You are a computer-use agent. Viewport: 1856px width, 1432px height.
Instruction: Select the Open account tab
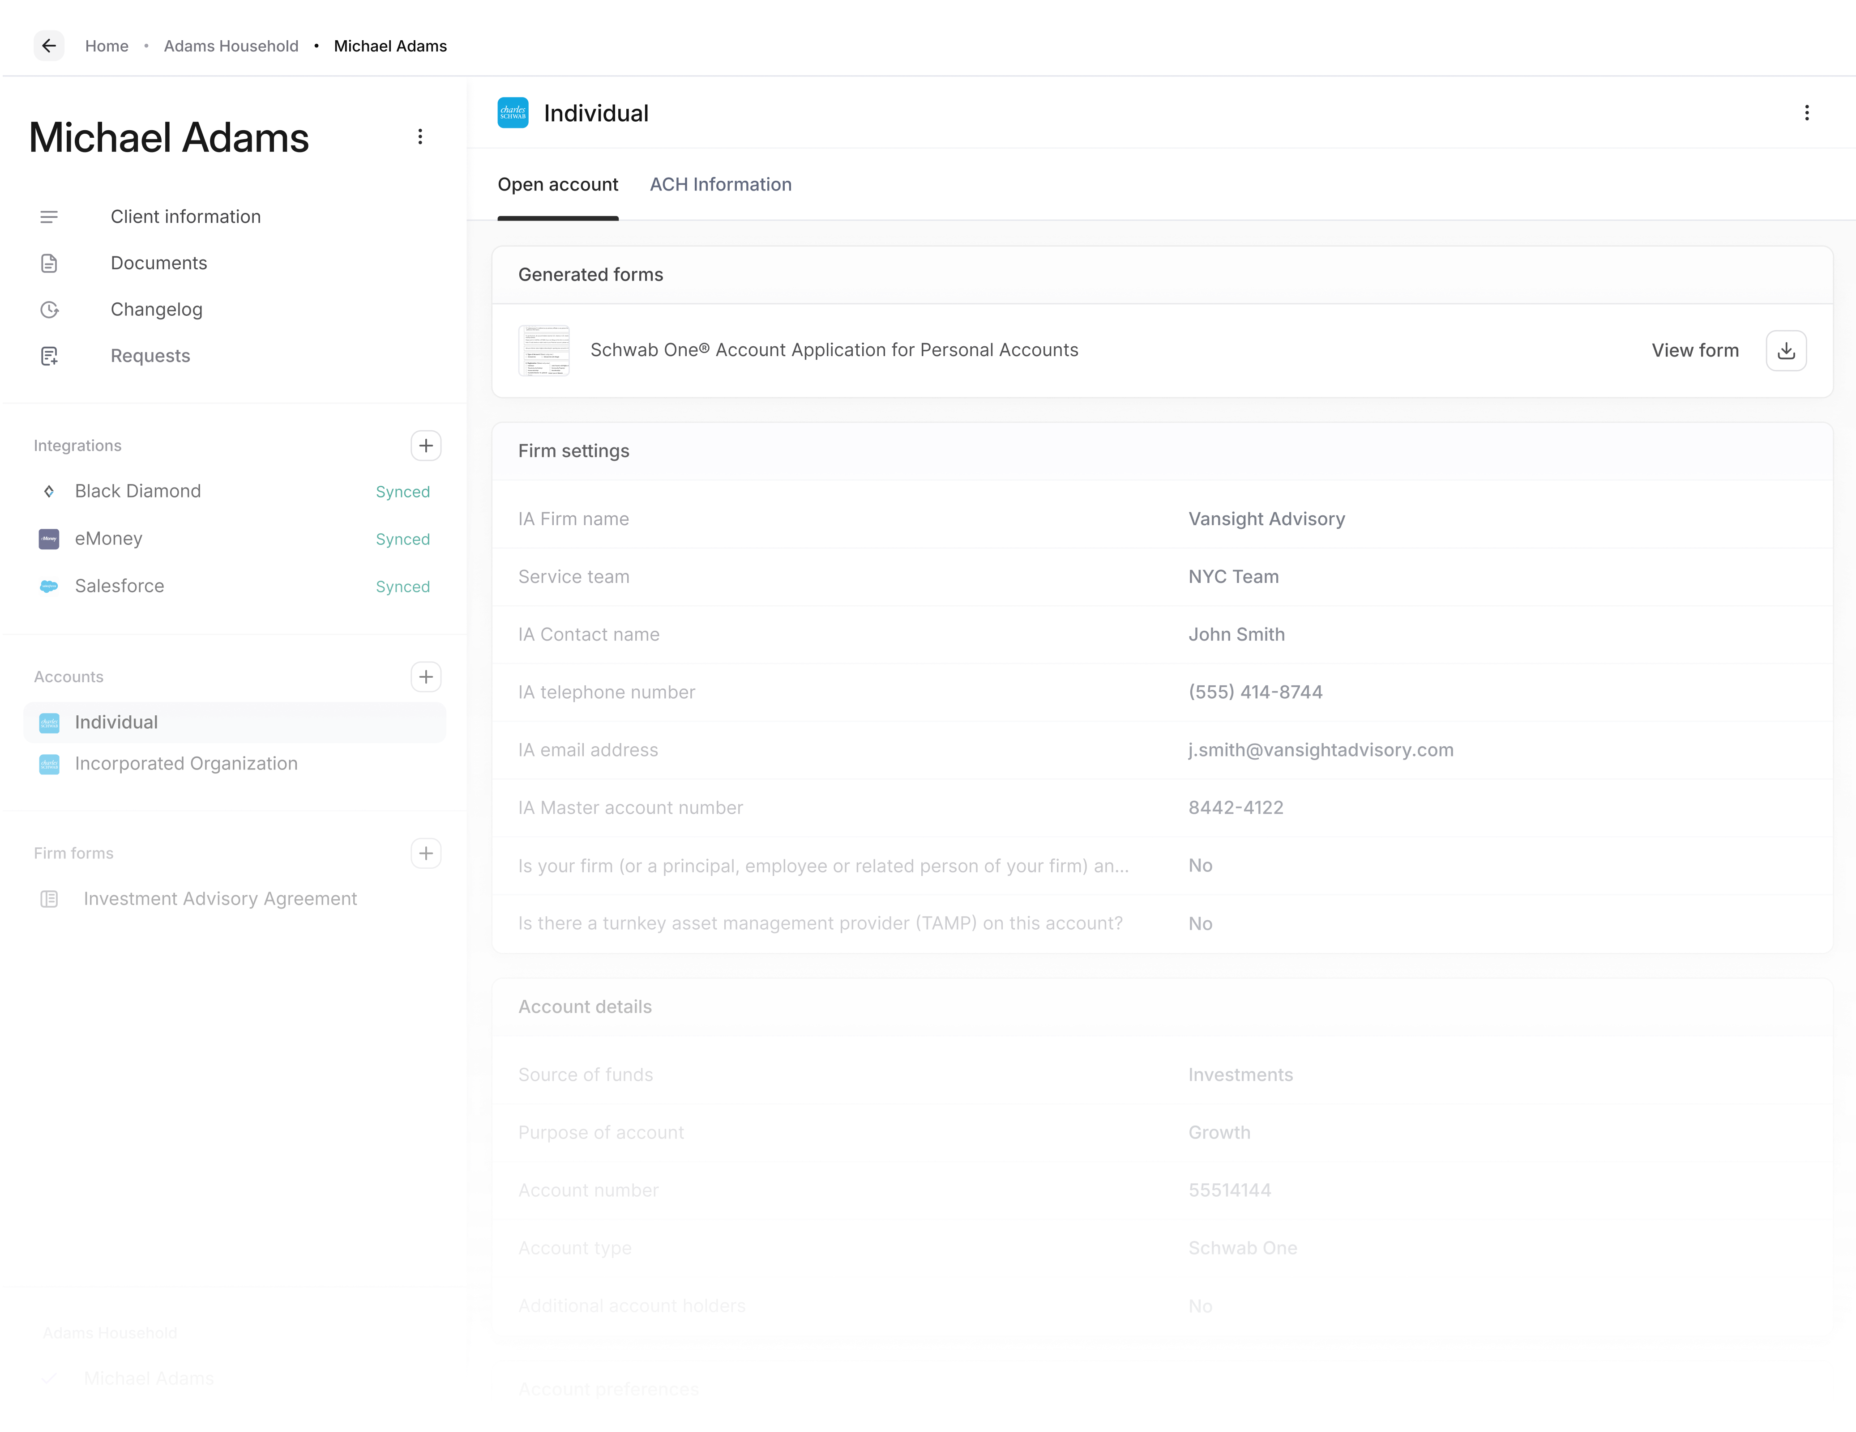tap(557, 184)
